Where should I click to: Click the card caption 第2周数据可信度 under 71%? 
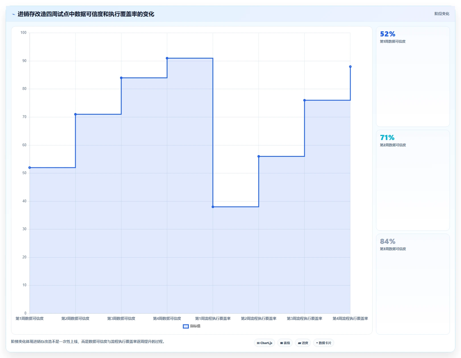[393, 145]
